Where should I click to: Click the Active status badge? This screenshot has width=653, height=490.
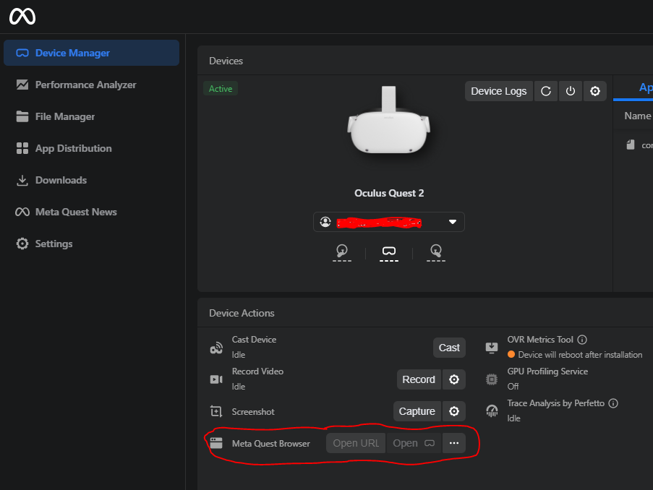(221, 89)
